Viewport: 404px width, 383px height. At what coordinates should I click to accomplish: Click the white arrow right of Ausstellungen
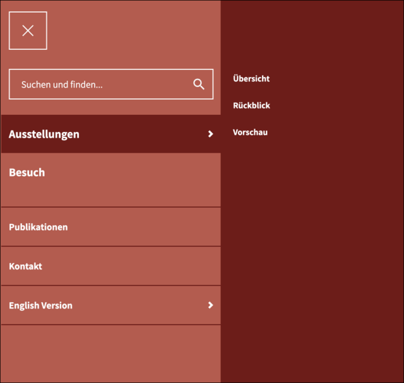pos(211,134)
